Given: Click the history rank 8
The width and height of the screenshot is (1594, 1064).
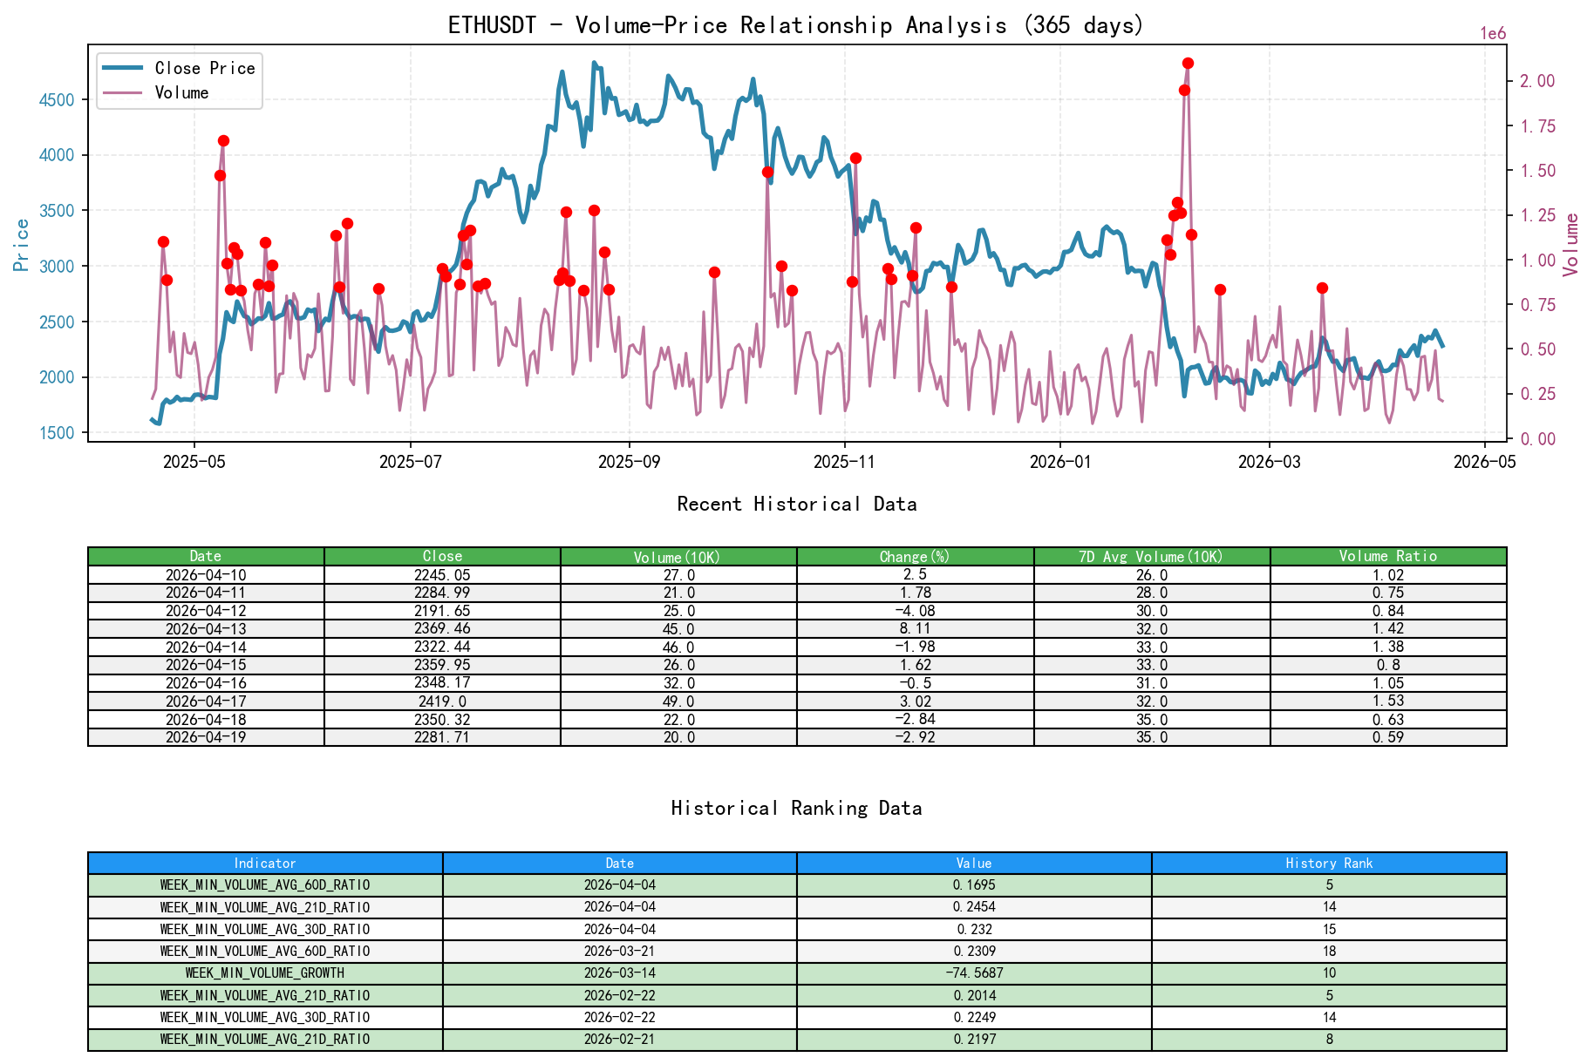Looking at the screenshot, I should (x=1329, y=1039).
